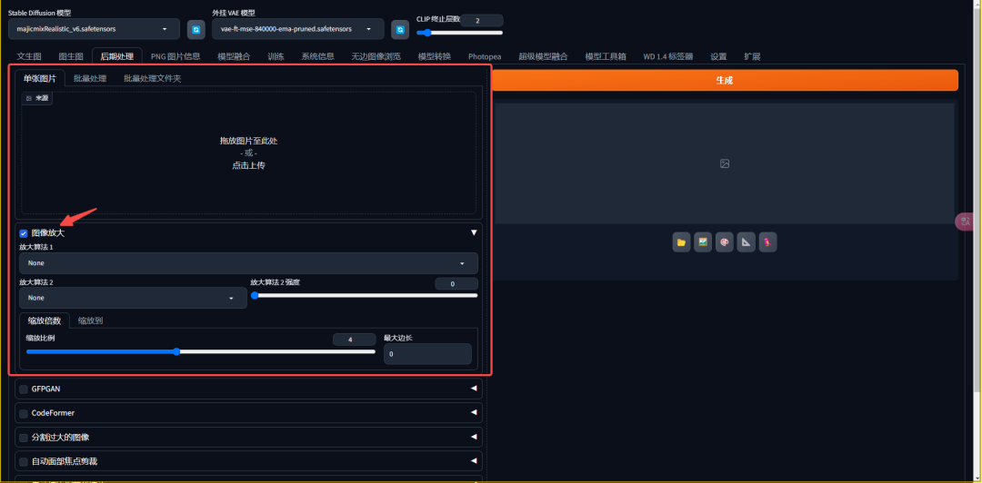Open the 设置 settings tab
Image resolution: width=982 pixels, height=483 pixels.
(x=718, y=56)
